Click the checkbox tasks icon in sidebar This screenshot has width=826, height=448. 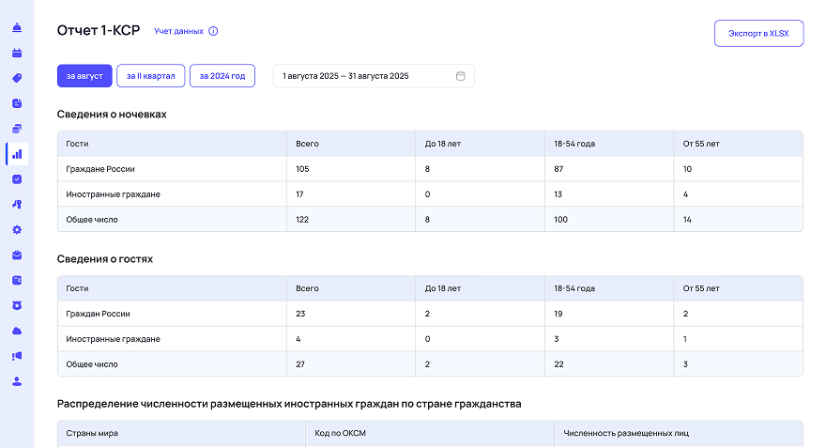[17, 178]
